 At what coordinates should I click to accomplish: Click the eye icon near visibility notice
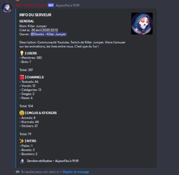[x=17, y=172]
